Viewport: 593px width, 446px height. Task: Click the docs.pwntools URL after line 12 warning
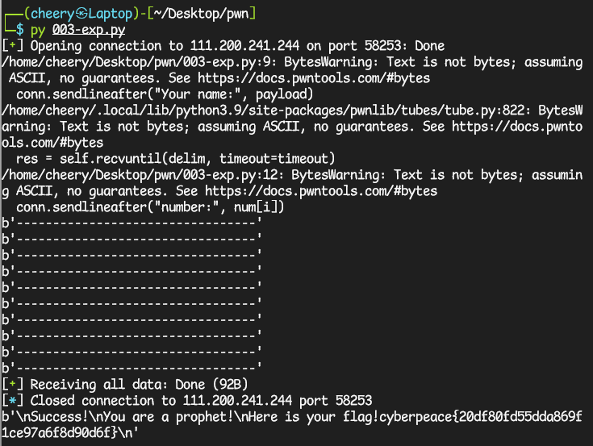point(321,191)
